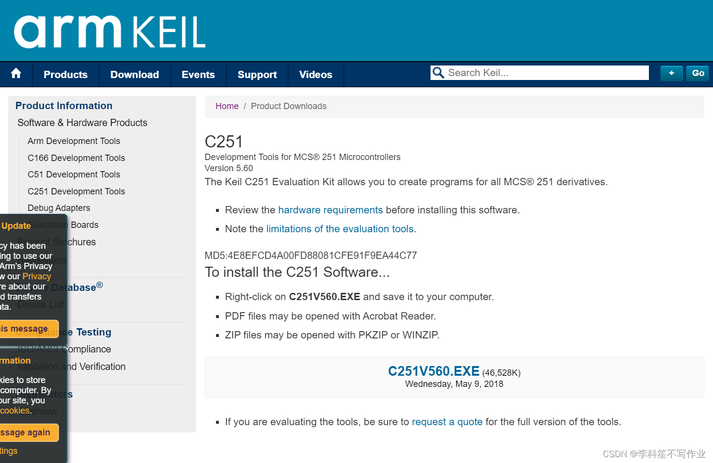Select the Videos menu item
This screenshot has height=463, width=713.
click(x=315, y=75)
